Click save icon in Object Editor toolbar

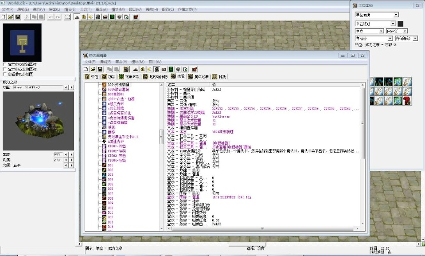[x=100, y=68]
